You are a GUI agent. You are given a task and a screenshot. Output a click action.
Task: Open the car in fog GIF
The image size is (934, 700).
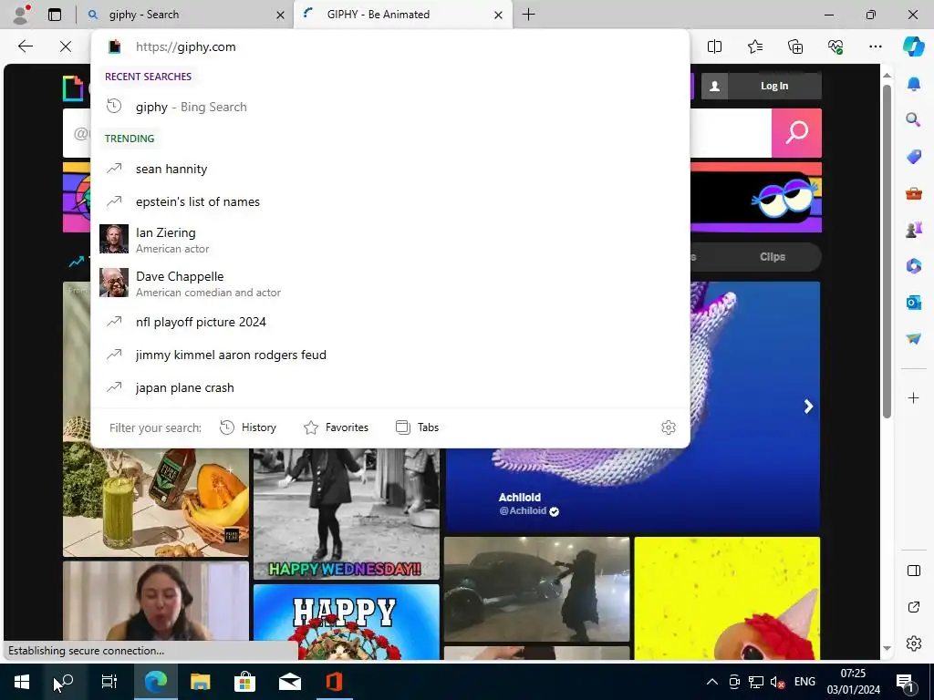tap(536, 590)
